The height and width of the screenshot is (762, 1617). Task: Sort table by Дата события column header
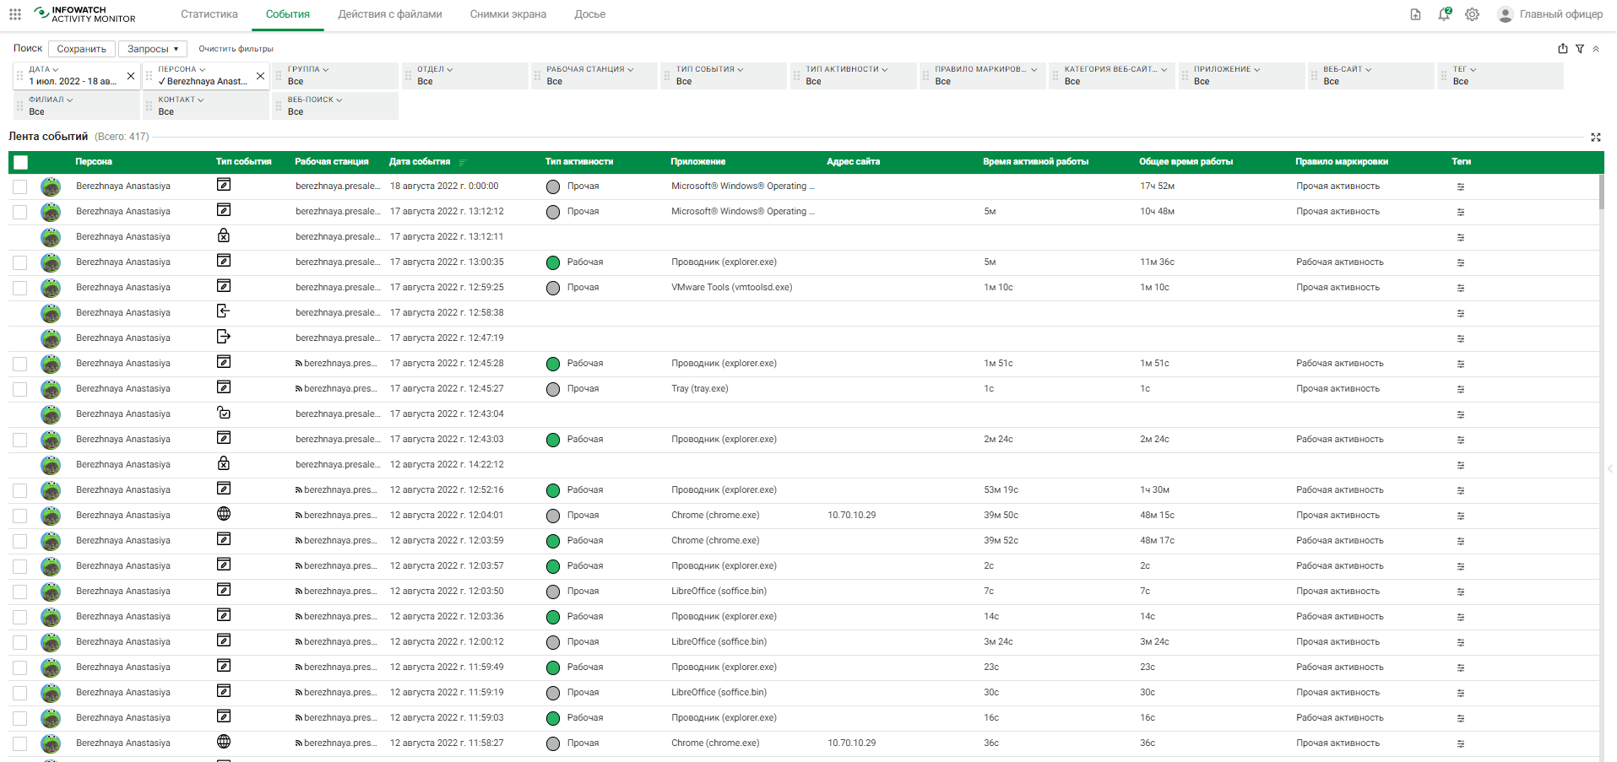(420, 162)
